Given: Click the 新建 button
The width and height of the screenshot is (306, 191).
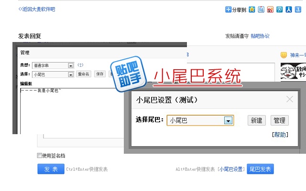Looking at the screenshot, I should point(257,120).
